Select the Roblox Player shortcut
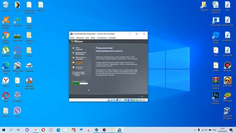The height and width of the screenshot is (133, 236). coord(216,22)
